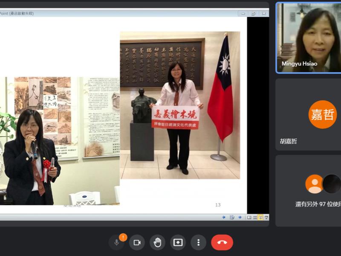Open the 97 other participants tile
This screenshot has width=341, height=256.
[x=308, y=191]
